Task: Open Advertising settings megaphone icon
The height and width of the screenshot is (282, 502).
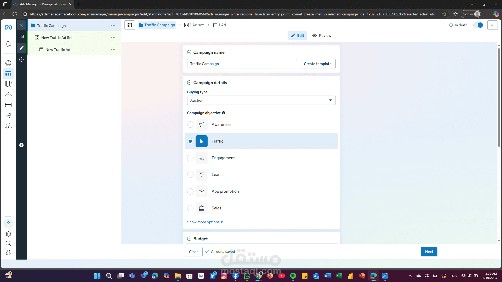Action: click(8, 115)
